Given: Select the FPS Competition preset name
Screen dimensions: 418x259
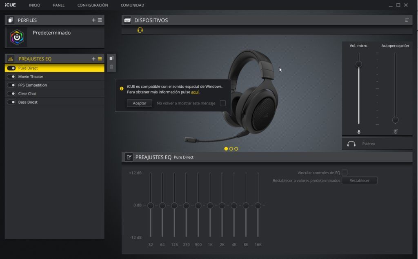Looking at the screenshot, I should click(33, 85).
